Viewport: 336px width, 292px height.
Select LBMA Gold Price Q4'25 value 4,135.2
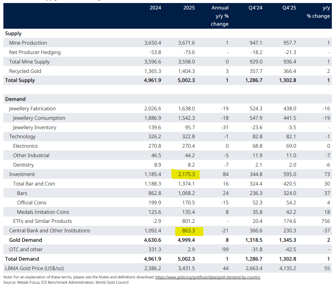[288, 268]
